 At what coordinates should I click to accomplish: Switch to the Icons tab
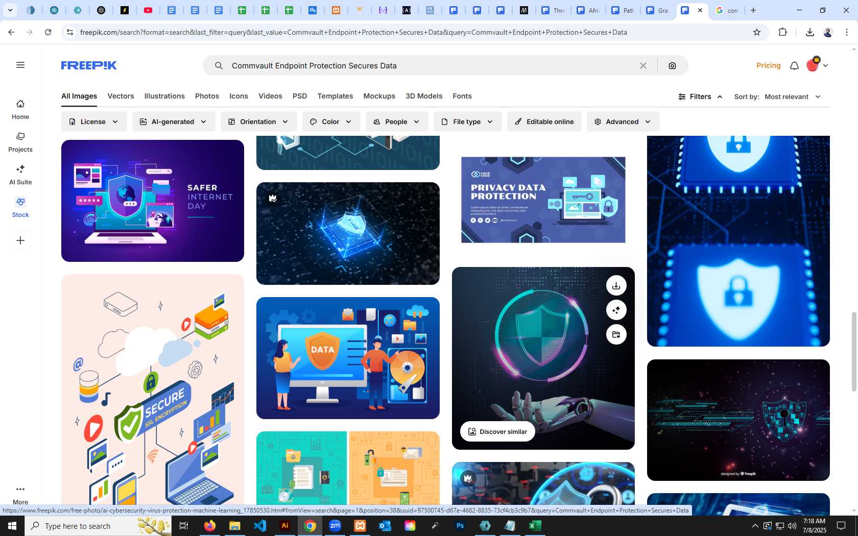point(239,96)
